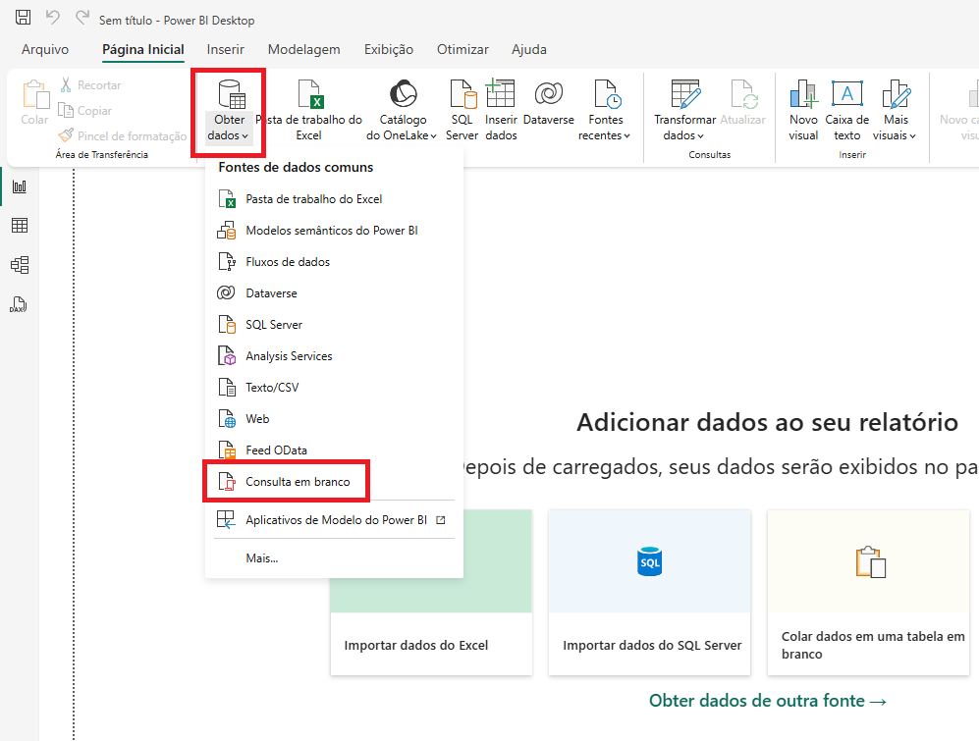Select the Web data source
979x741 pixels.
(334, 419)
